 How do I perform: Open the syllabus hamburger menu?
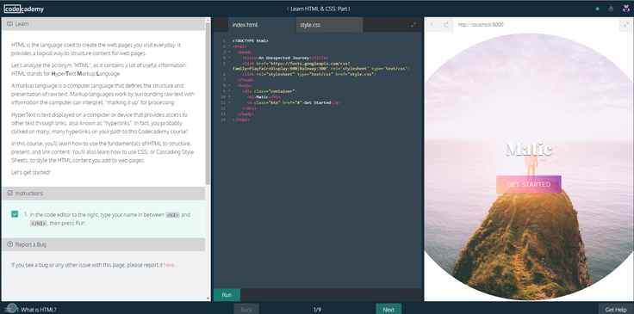pyautogui.click(x=8, y=310)
